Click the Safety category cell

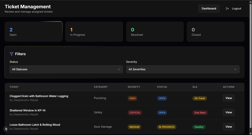[98, 112]
